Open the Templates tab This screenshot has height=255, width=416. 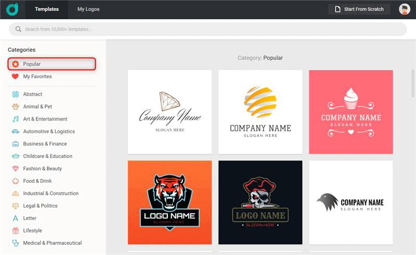tap(47, 9)
